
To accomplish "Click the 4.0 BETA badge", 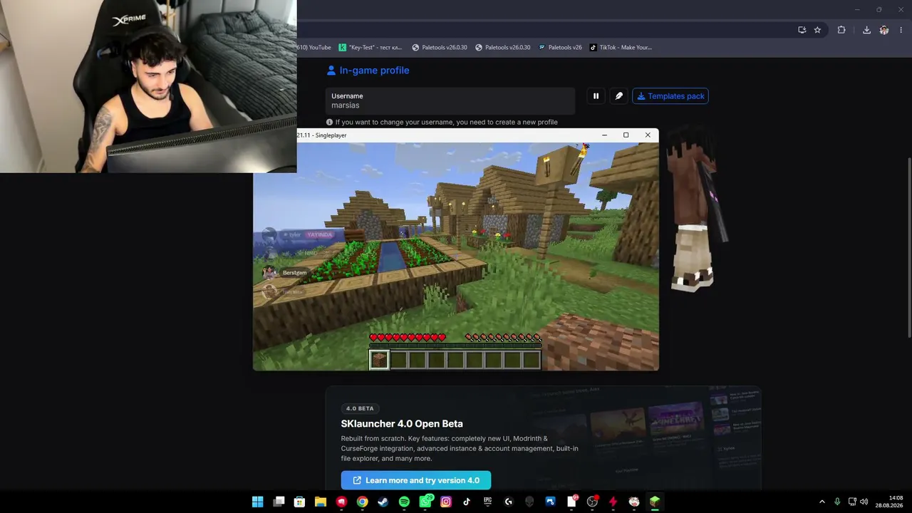I will point(360,408).
